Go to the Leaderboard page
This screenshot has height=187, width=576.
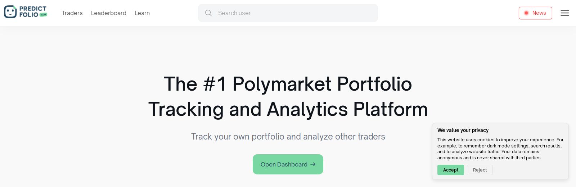point(108,13)
